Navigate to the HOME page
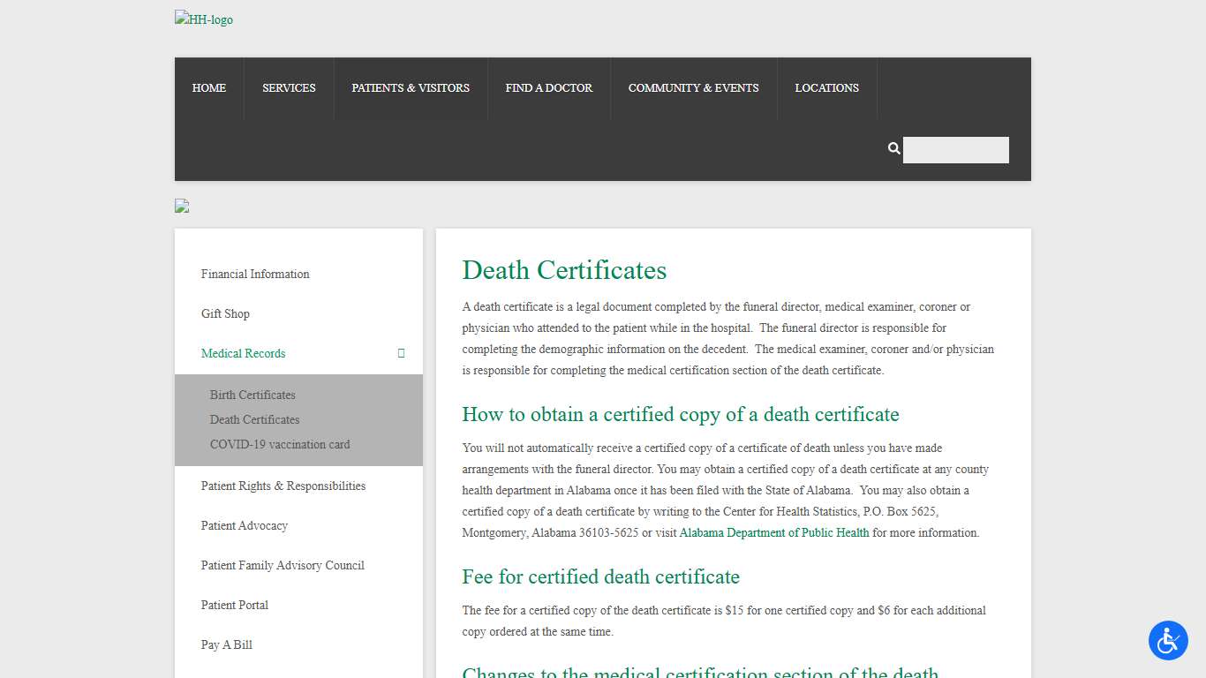Viewport: 1206px width, 678px height. tap(208, 87)
